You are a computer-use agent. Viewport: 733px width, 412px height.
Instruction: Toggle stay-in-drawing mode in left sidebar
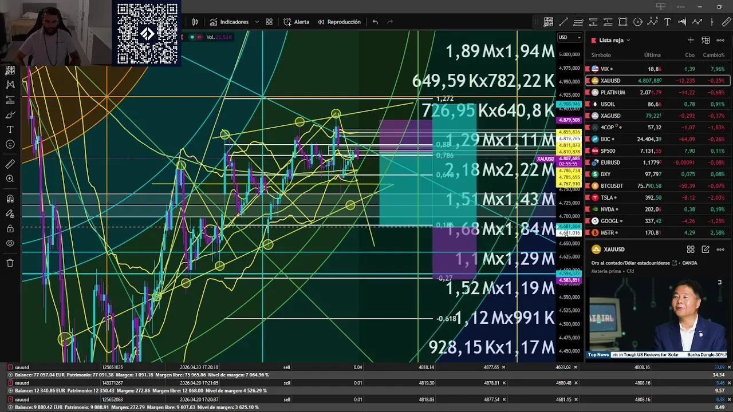point(10,214)
